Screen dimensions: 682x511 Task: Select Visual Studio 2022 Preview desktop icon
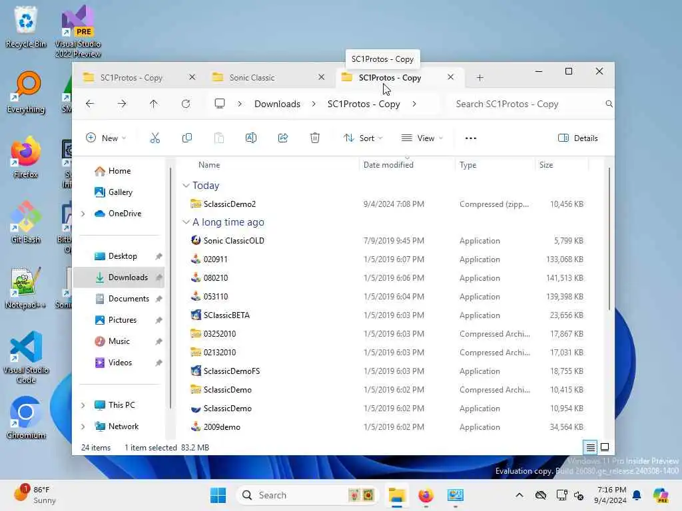[x=78, y=31]
